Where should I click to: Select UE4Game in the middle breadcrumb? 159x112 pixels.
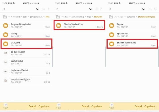pos(98,17)
